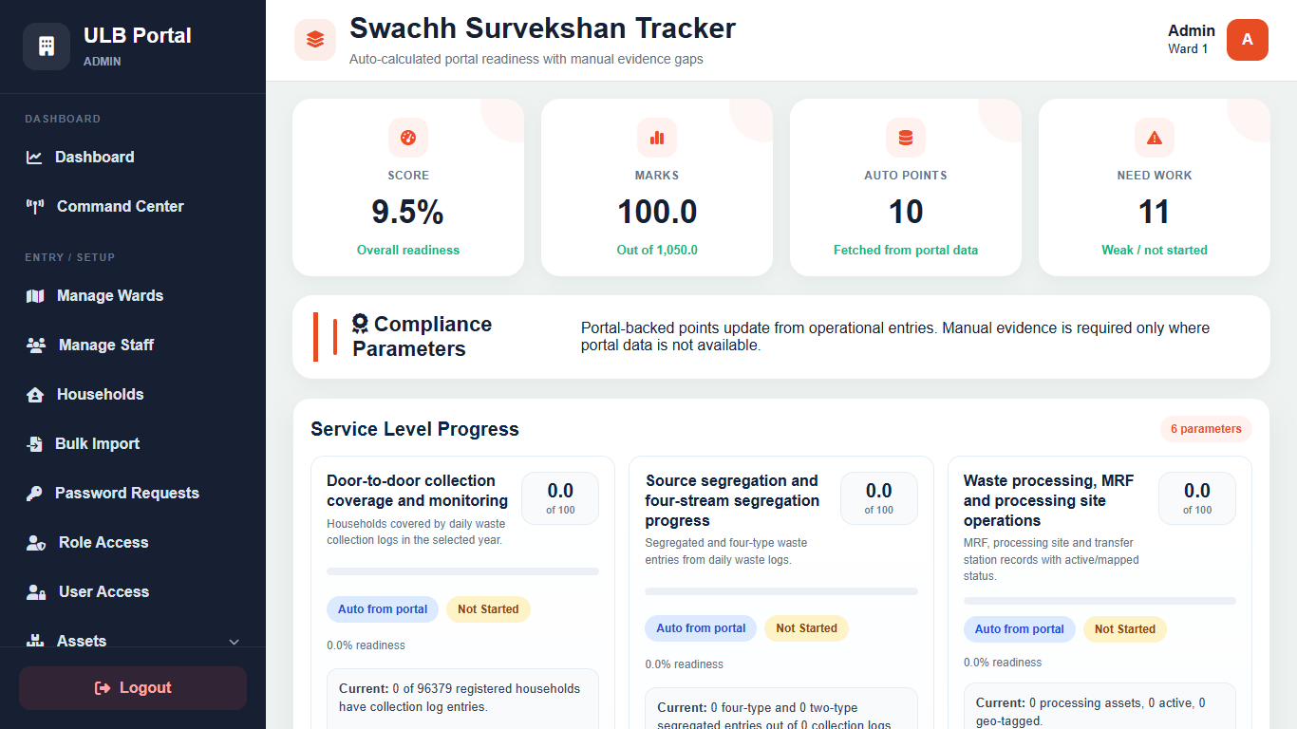1297x729 pixels.
Task: Go to Manage Staff page
Action: [x=133, y=346]
